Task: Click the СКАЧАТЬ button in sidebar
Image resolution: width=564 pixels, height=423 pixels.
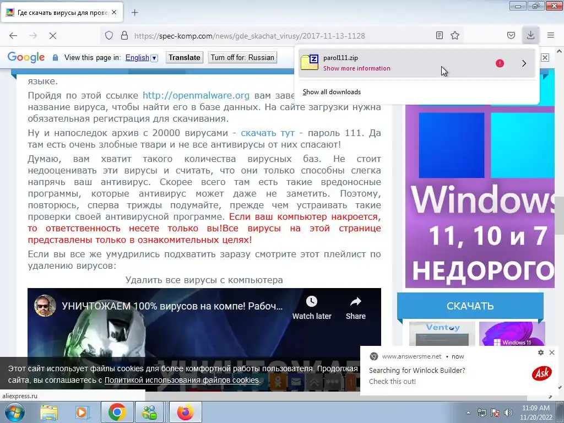Action: (x=470, y=306)
